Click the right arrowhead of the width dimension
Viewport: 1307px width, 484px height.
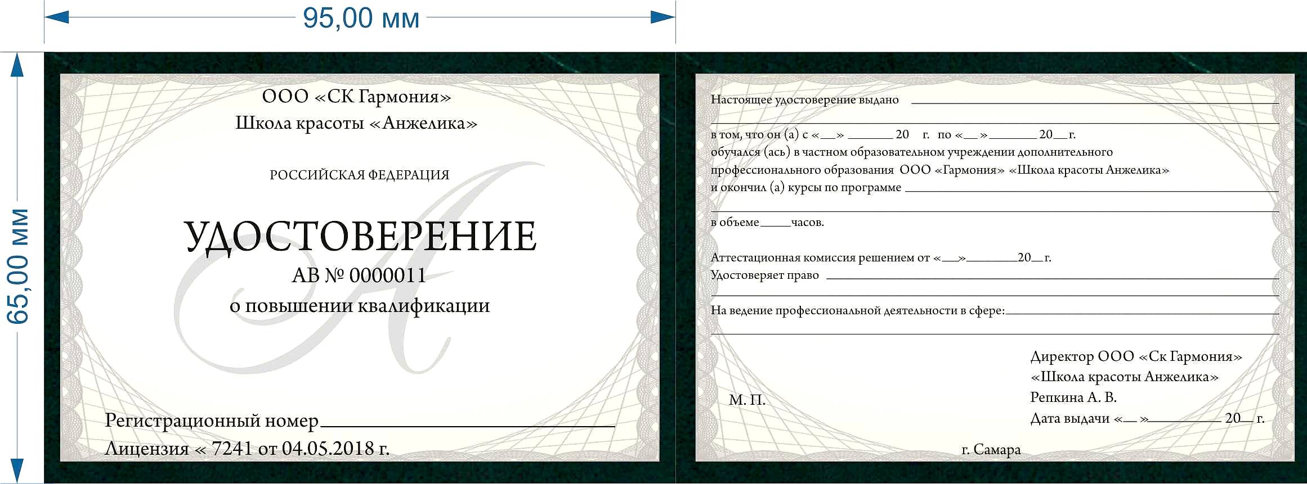663,17
